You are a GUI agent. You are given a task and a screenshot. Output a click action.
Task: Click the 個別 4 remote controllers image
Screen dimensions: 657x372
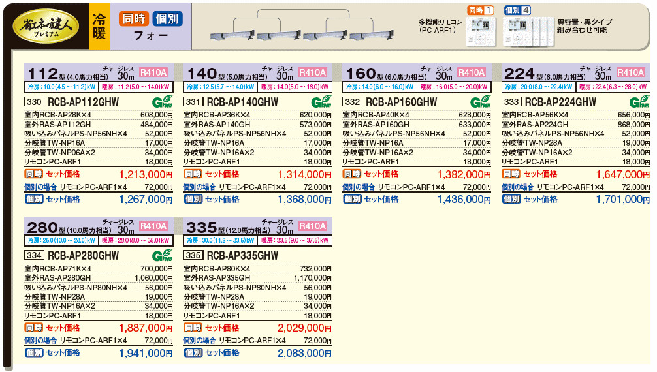(x=528, y=31)
